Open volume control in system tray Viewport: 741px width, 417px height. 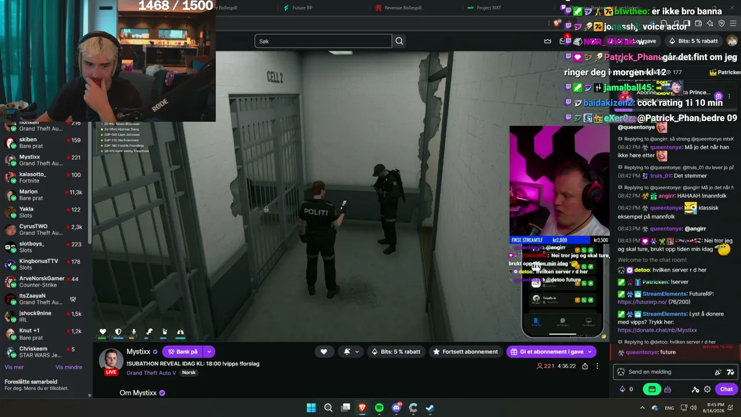click(694, 408)
